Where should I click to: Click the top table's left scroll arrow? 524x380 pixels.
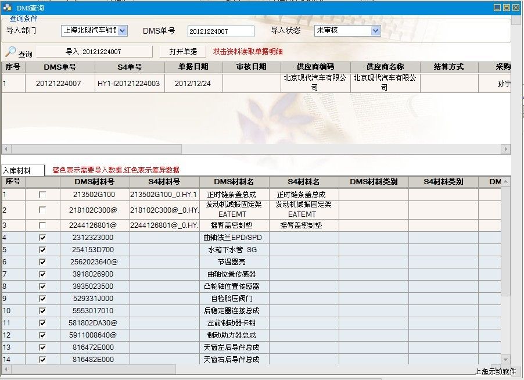[6, 149]
